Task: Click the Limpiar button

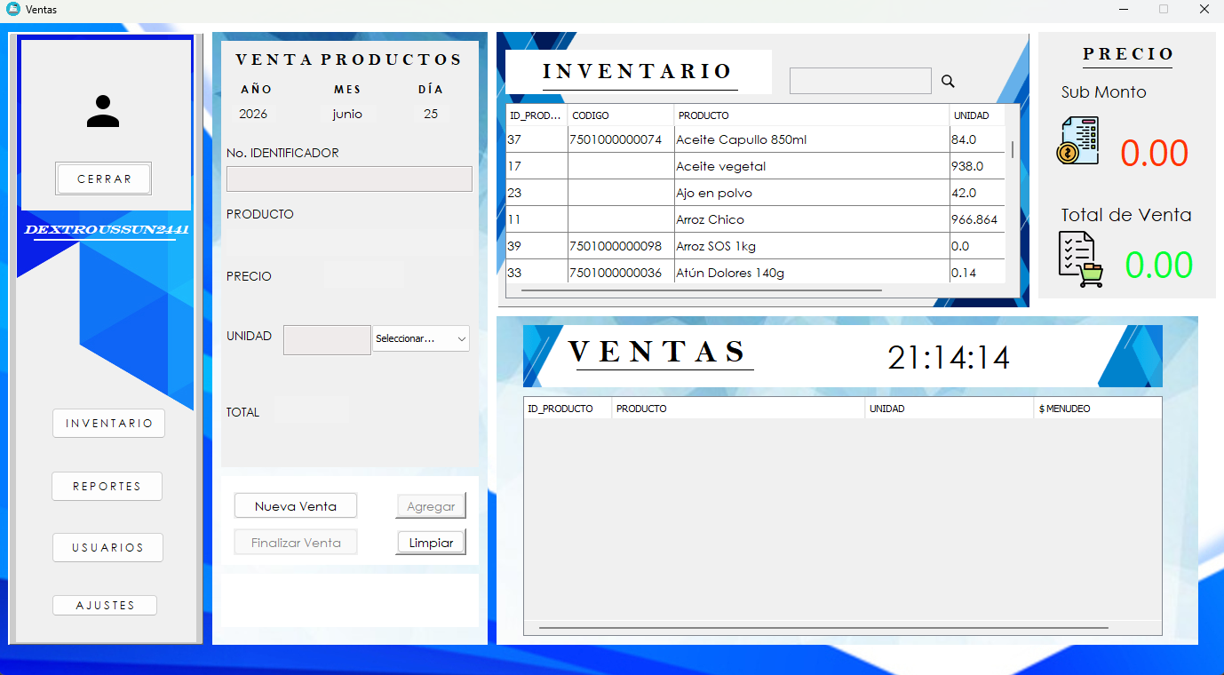Action: [431, 543]
